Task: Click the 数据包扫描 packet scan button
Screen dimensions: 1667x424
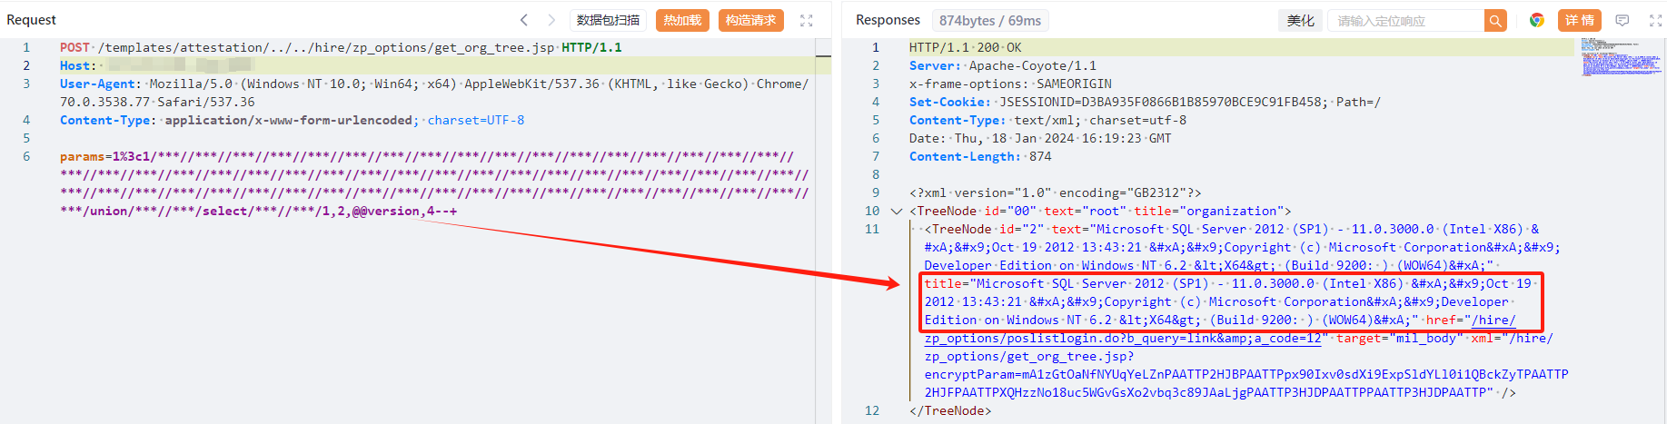Action: pyautogui.click(x=608, y=20)
